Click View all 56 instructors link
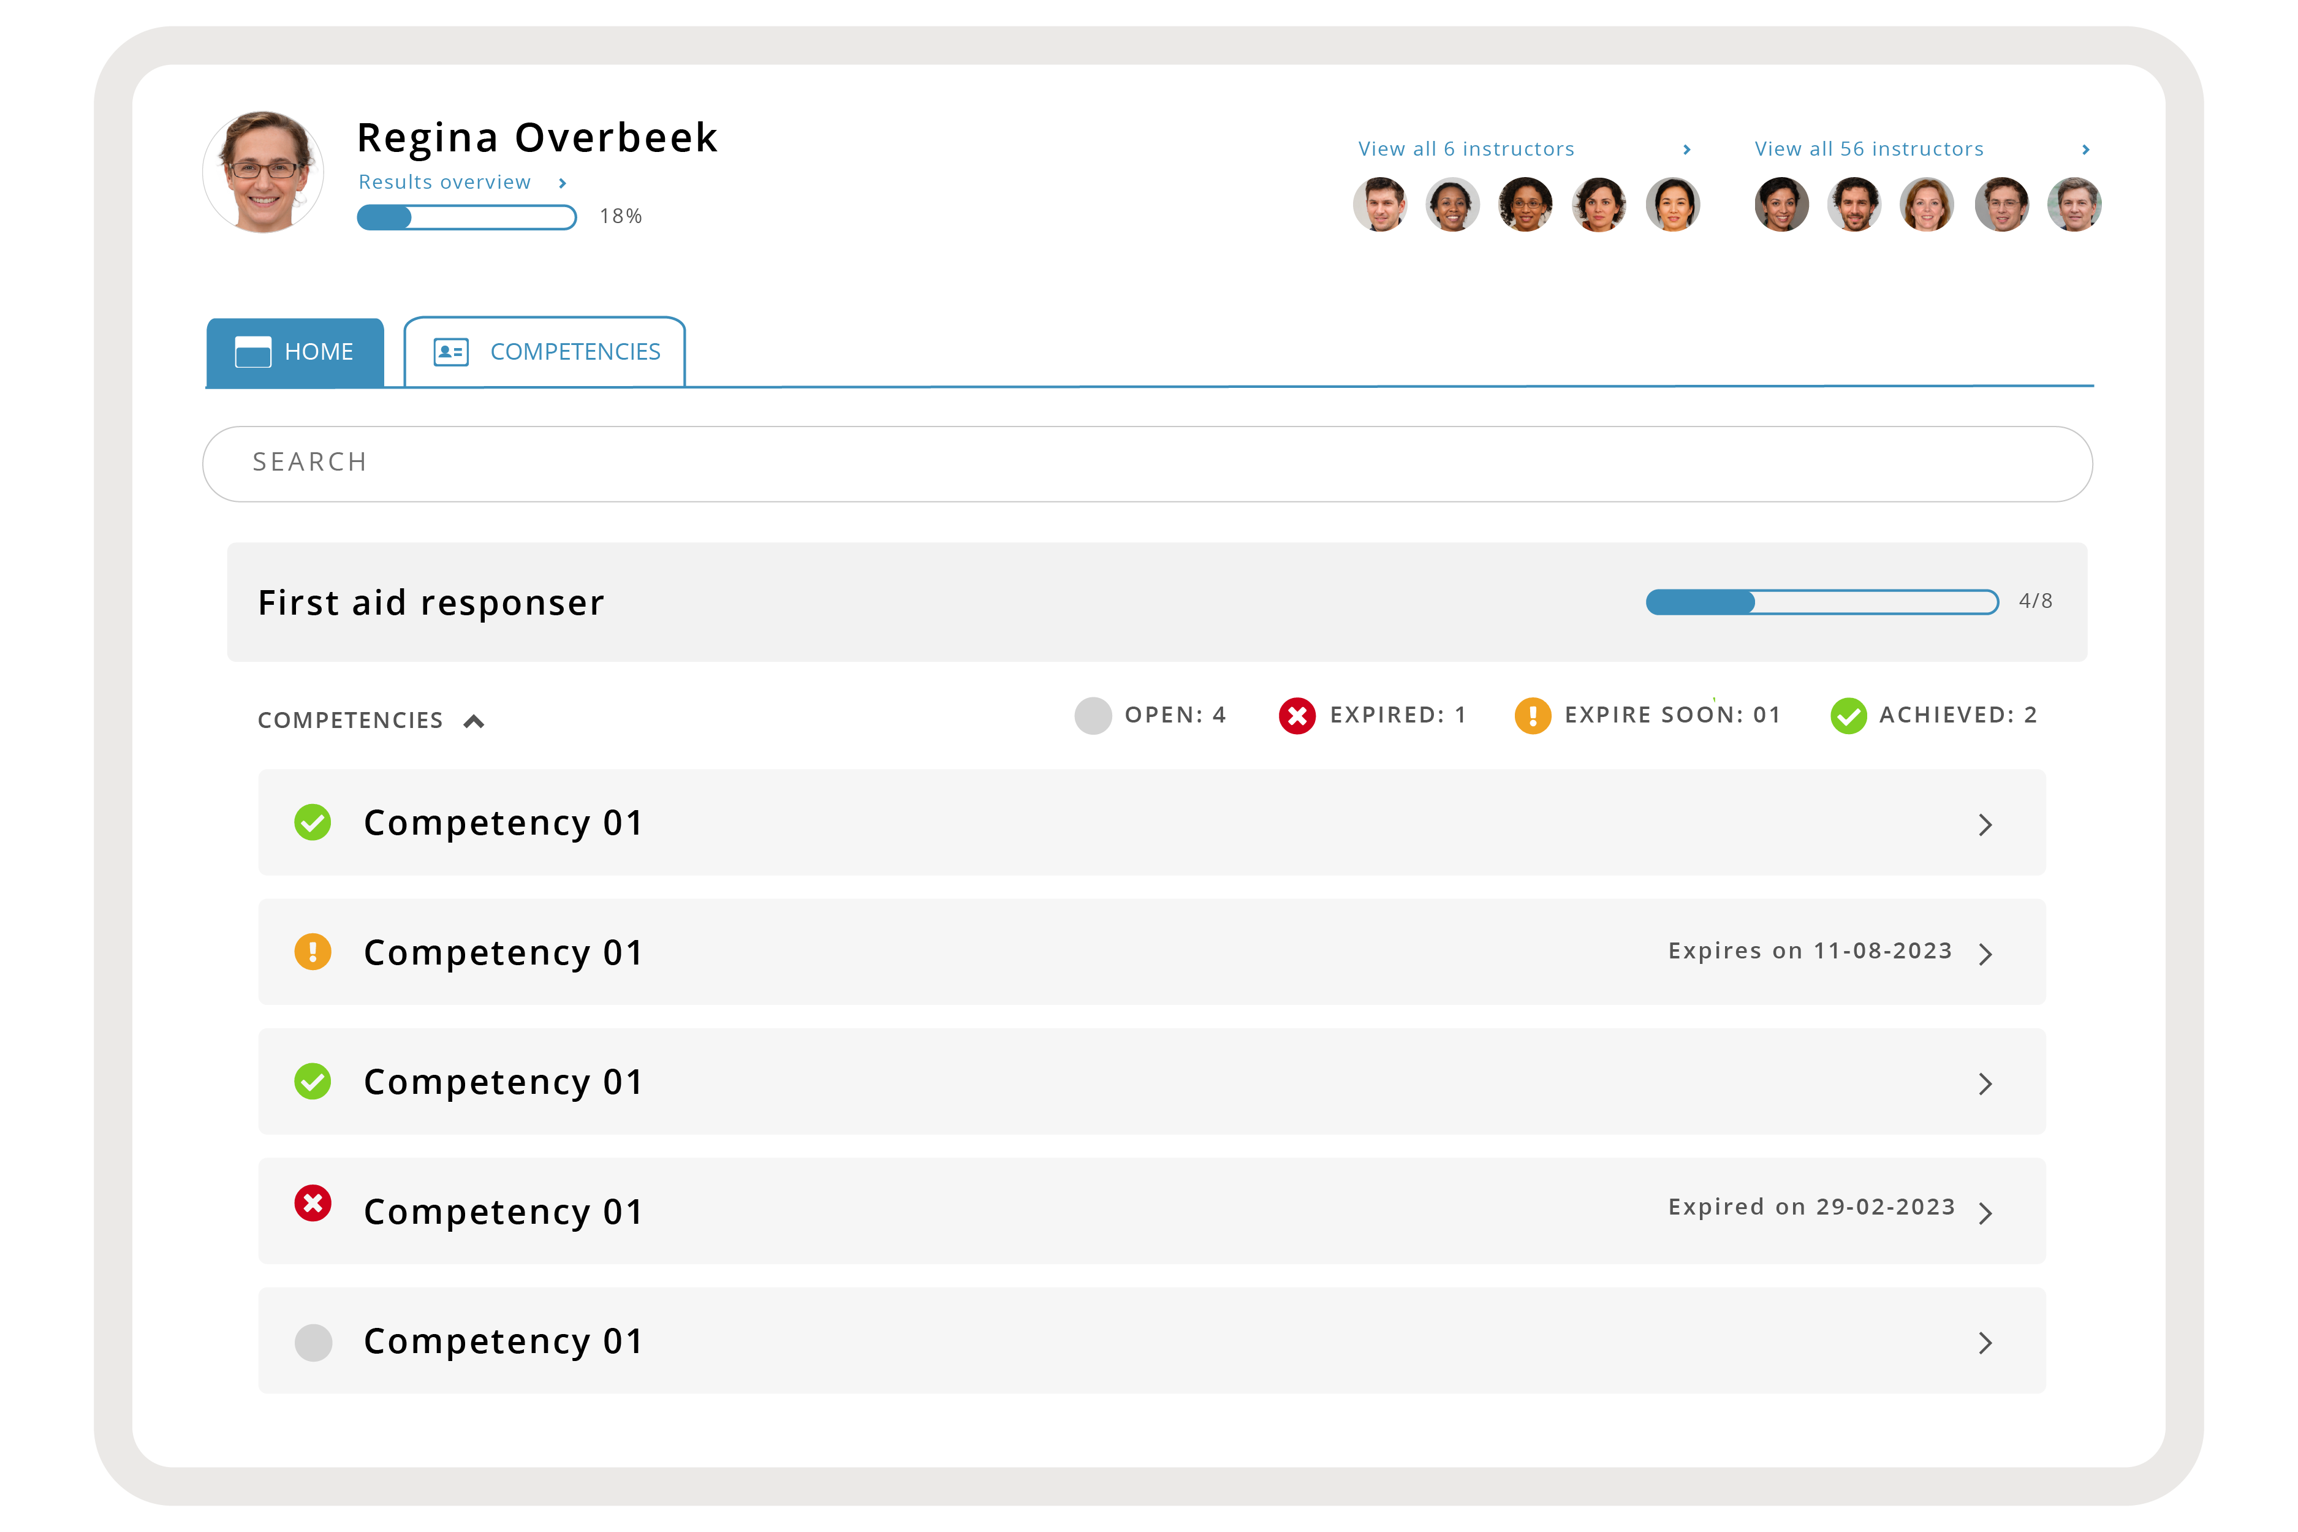 click(1868, 150)
